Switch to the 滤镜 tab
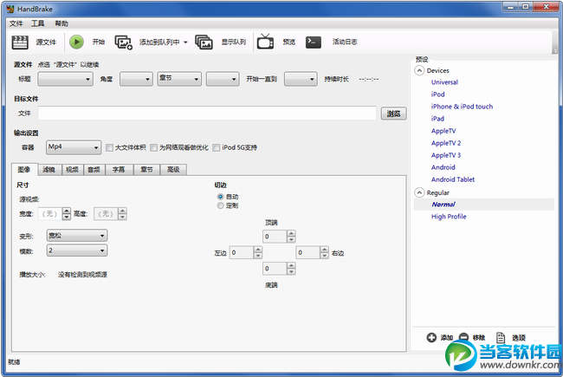 click(49, 170)
